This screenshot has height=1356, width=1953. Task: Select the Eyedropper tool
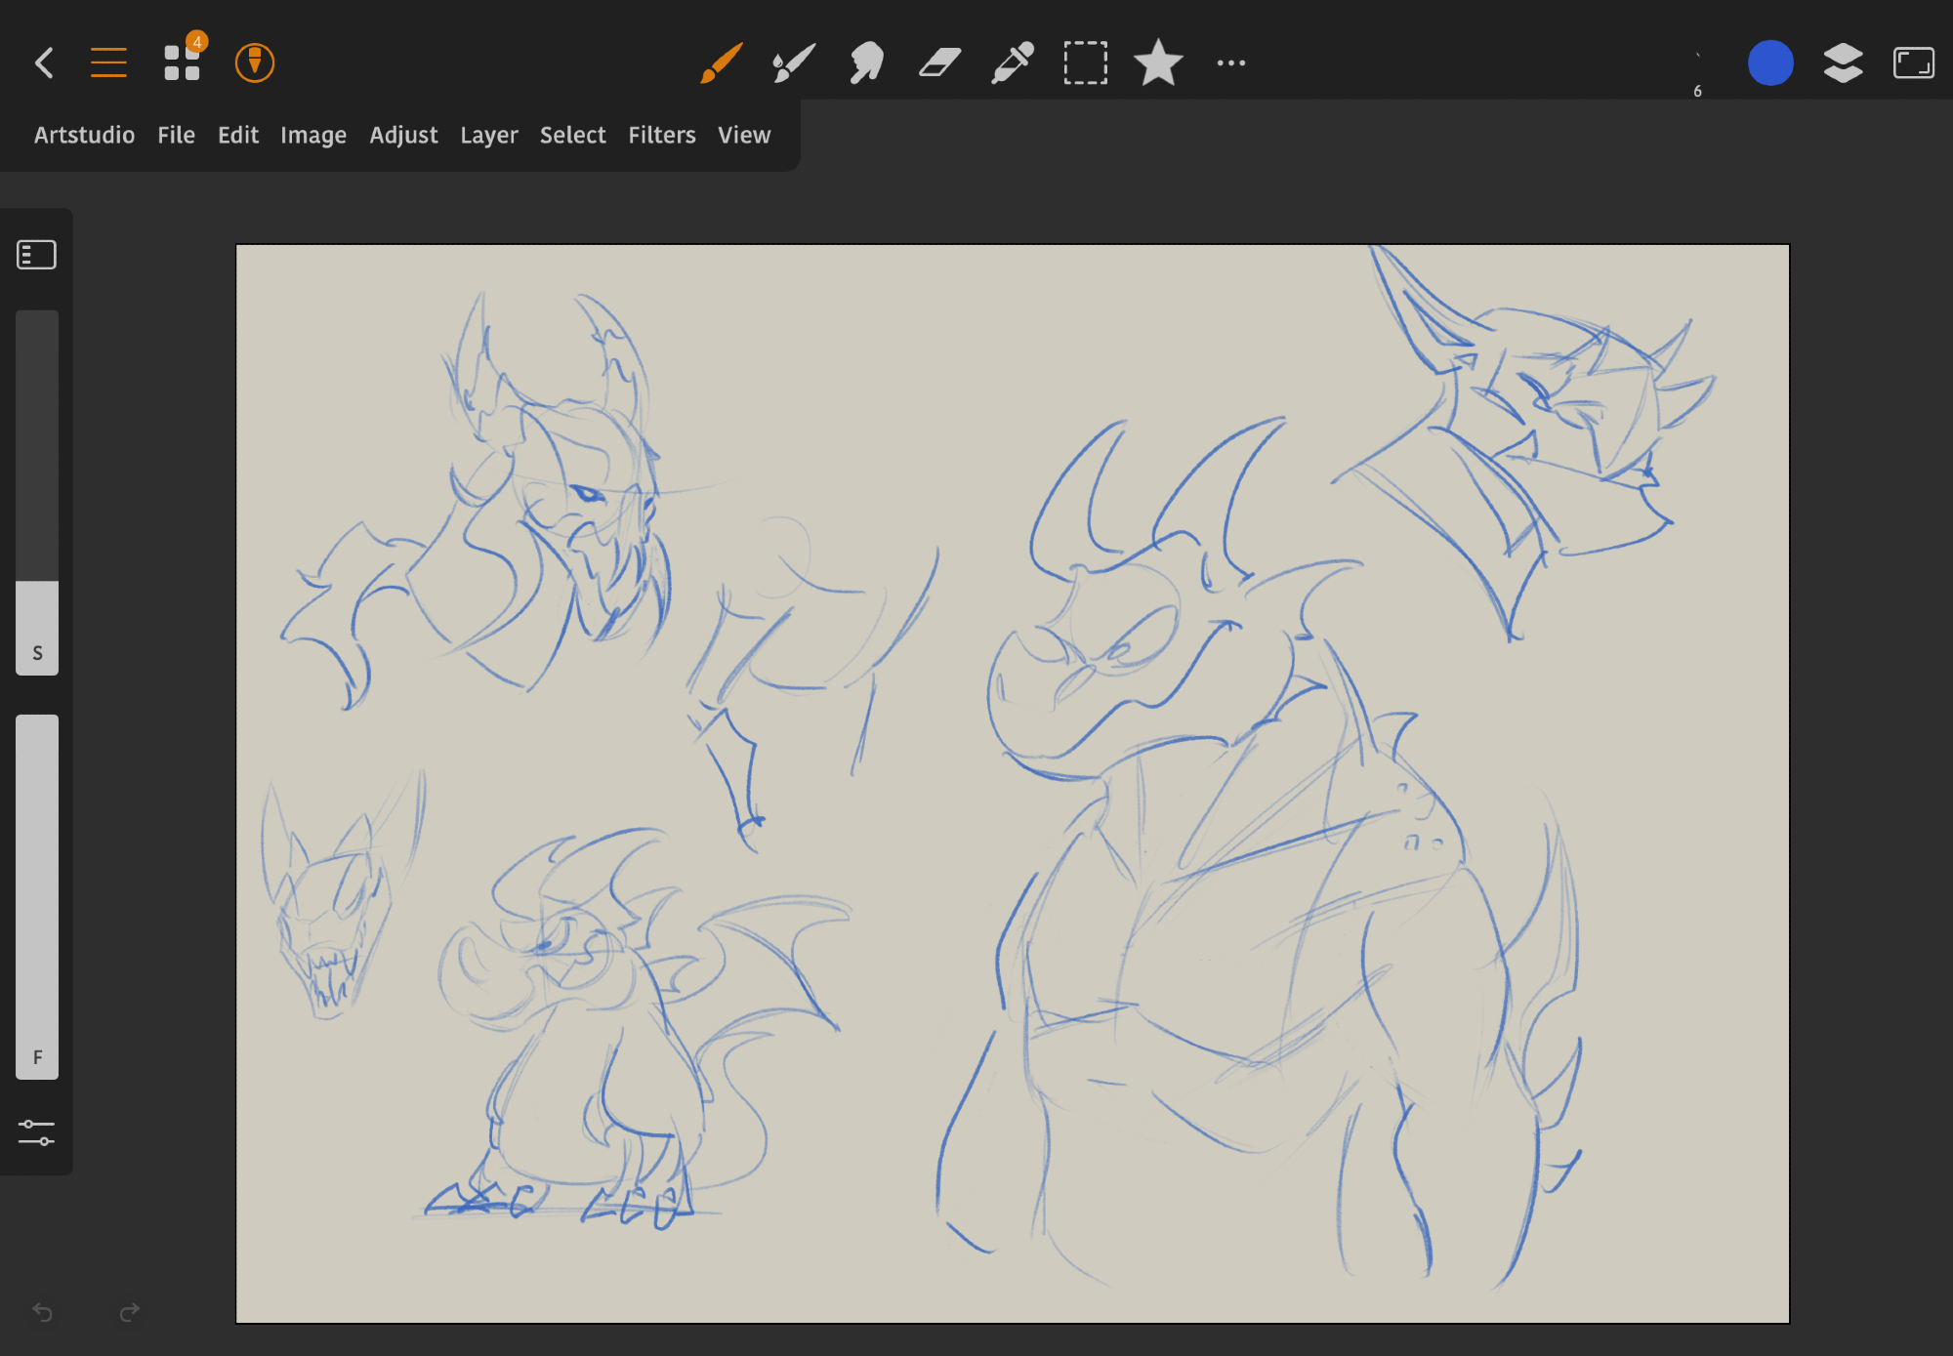coord(1013,63)
